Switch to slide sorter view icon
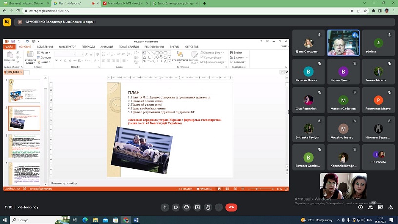The image size is (398, 224). click(x=227, y=189)
